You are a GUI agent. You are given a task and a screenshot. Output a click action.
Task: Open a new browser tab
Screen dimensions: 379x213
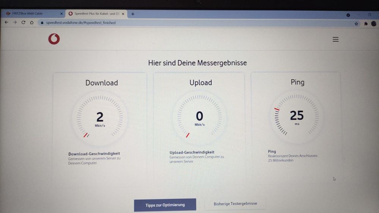(x=133, y=14)
